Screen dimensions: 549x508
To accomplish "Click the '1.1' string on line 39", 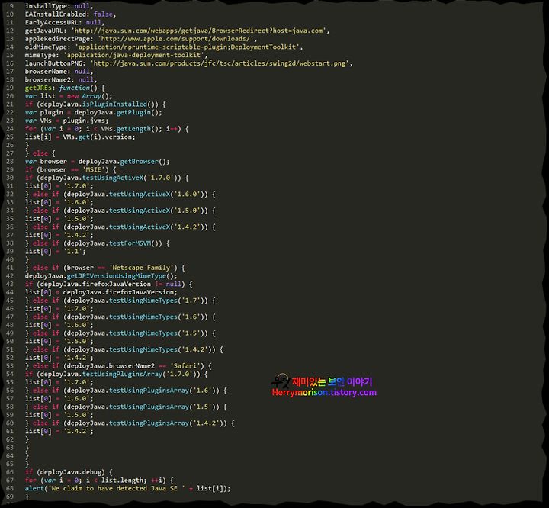I will click(75, 251).
